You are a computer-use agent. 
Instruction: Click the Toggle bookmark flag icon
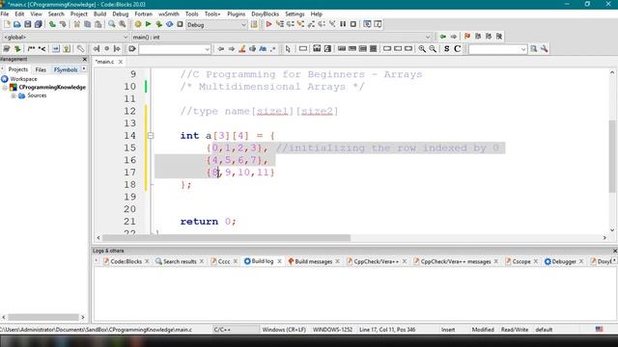[467, 37]
